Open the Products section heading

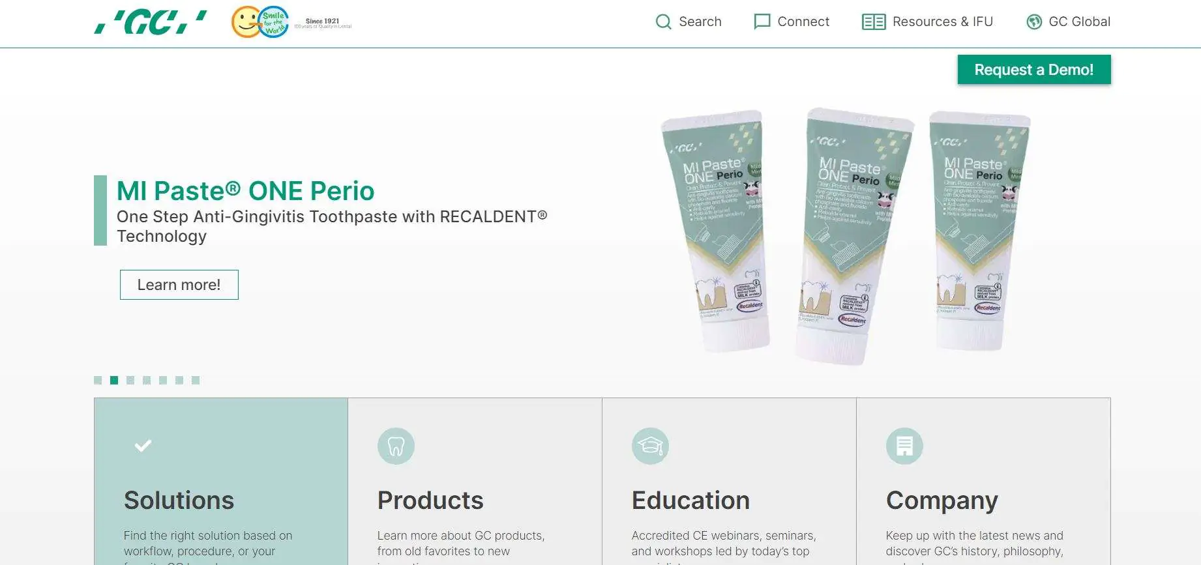[430, 500]
